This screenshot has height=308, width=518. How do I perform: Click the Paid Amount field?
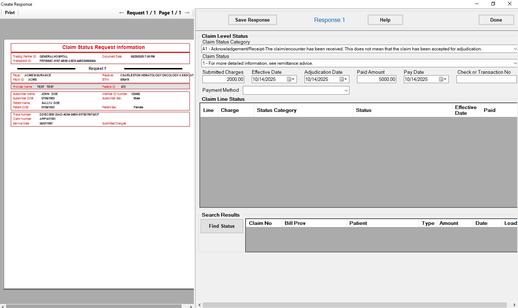pos(376,79)
